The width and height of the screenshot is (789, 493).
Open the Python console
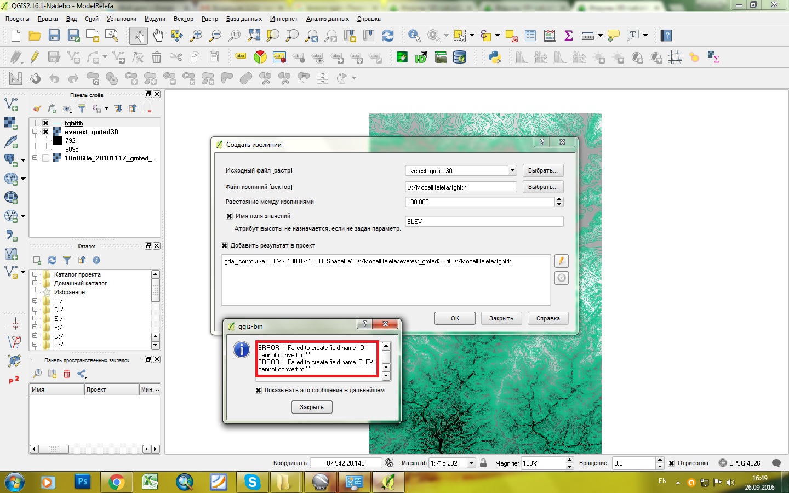click(495, 57)
